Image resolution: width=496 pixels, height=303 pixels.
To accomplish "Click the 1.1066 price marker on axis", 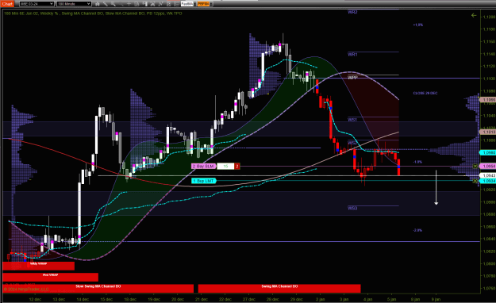I will pyautogui.click(x=488, y=100).
